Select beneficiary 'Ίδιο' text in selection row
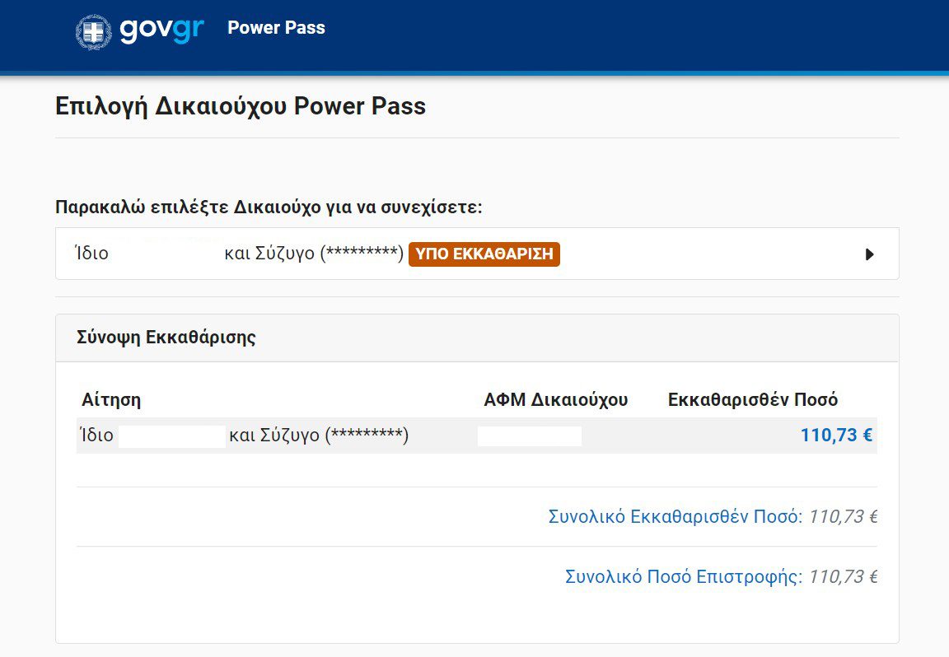The width and height of the screenshot is (949, 657). 91,254
